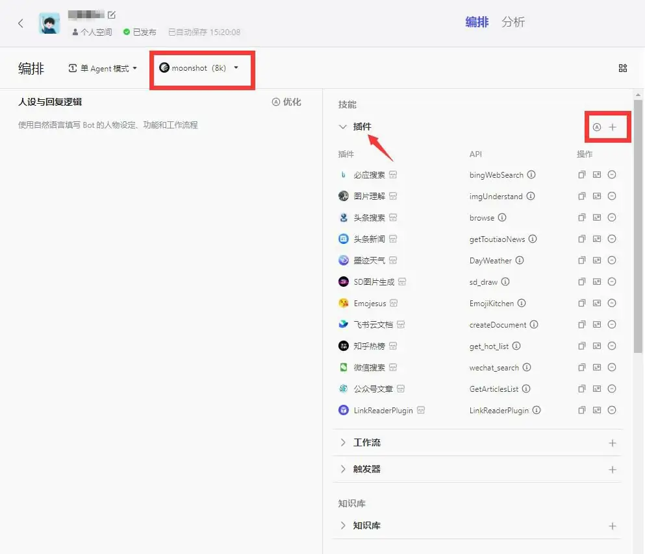Screen dimensions: 645x554
Task: Click the grid layout icon top right
Action: tap(622, 68)
